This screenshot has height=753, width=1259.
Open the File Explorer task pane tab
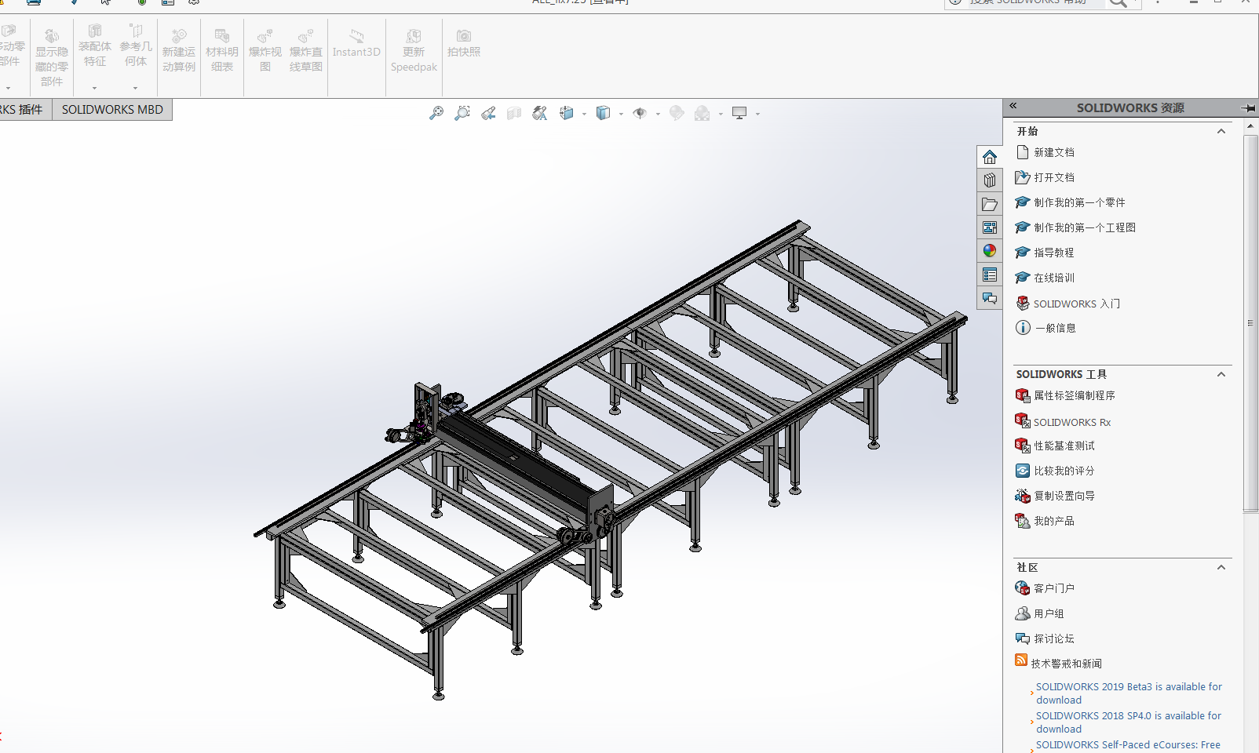point(990,204)
